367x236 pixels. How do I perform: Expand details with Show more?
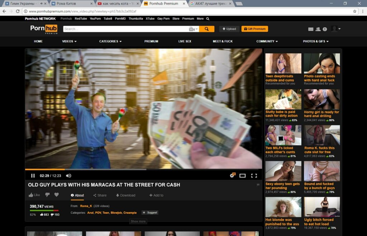(138, 221)
